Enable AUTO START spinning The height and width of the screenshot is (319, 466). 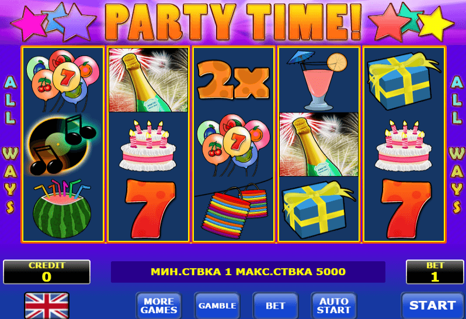pyautogui.click(x=333, y=306)
